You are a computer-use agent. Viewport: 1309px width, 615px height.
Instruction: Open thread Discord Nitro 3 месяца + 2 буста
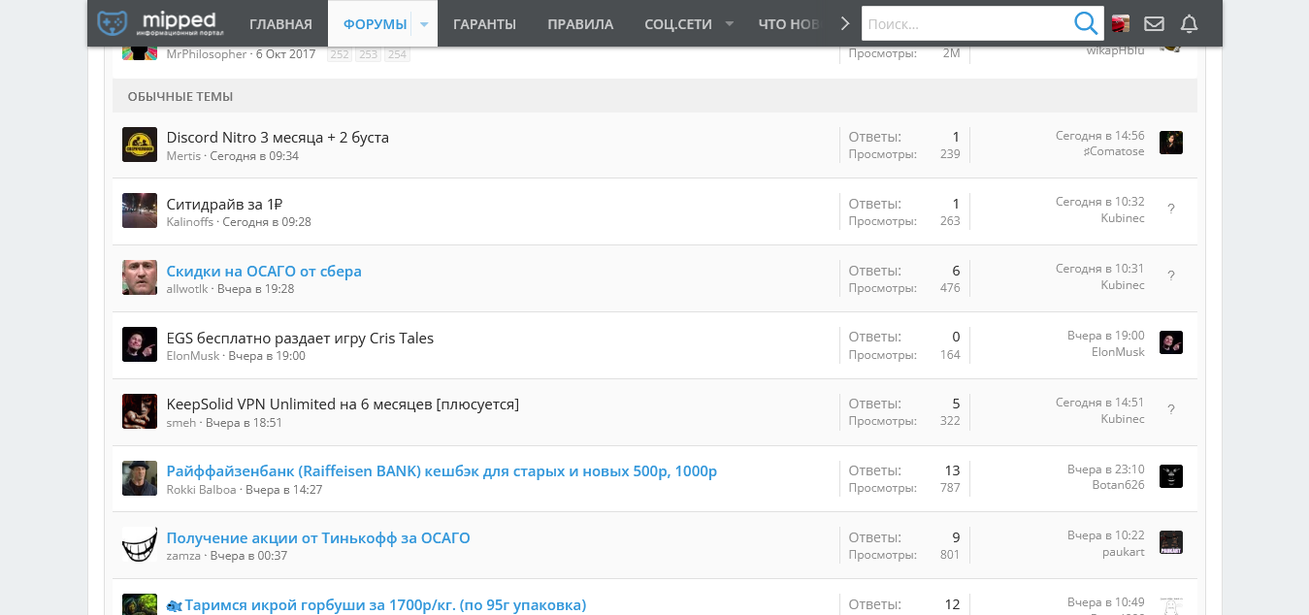click(x=278, y=138)
